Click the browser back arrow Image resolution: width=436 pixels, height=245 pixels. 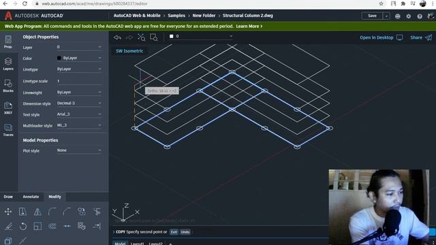click(5, 4)
